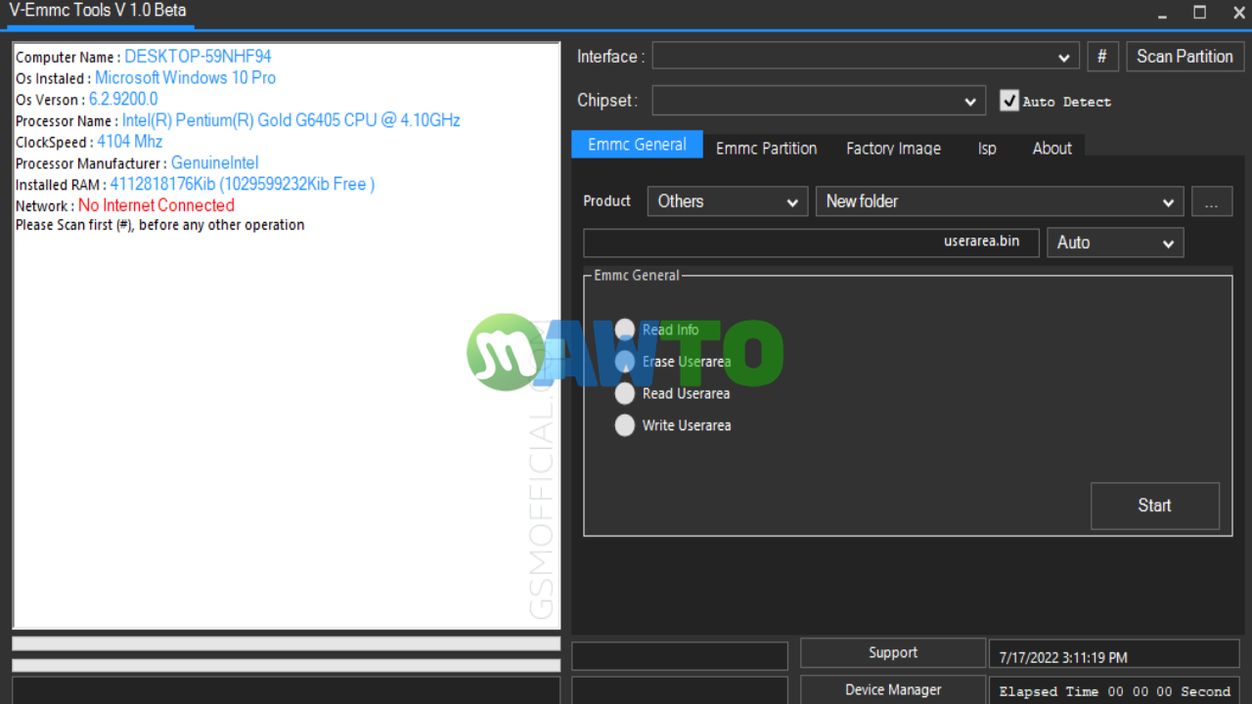Viewport: 1252px width, 704px height.
Task: Click the empty status box left of Support
Action: [x=680, y=656]
